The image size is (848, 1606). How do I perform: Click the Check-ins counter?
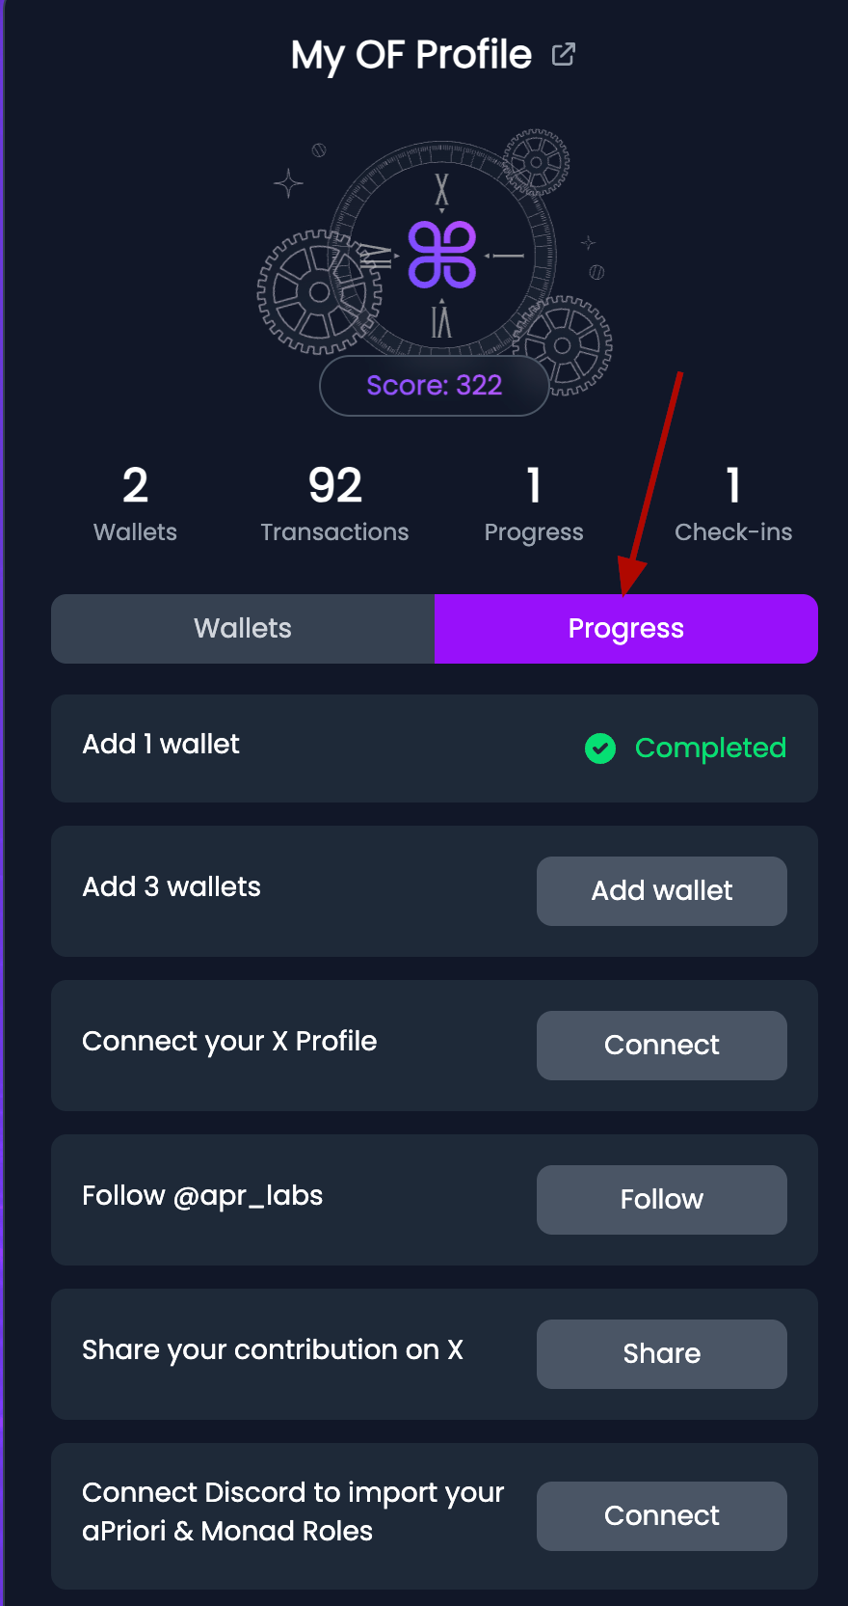[x=733, y=504]
